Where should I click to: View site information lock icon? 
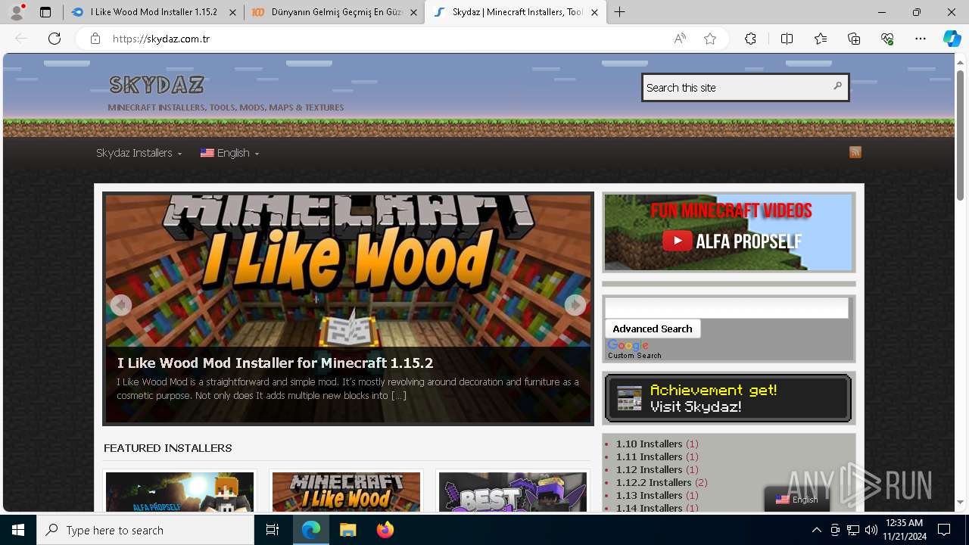point(95,39)
